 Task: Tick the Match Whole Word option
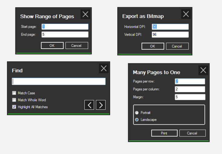pos(14,100)
